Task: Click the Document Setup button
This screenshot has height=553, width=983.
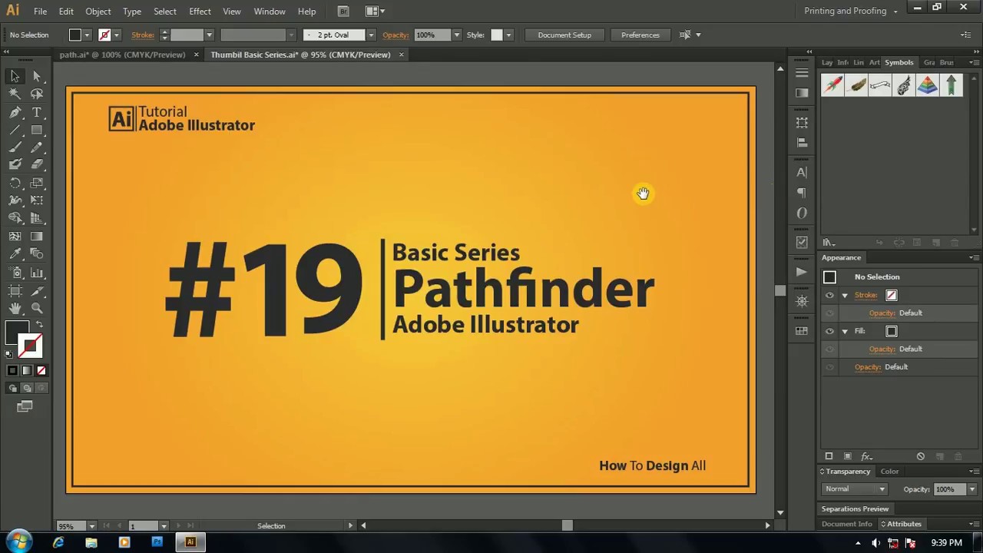Action: pos(564,35)
